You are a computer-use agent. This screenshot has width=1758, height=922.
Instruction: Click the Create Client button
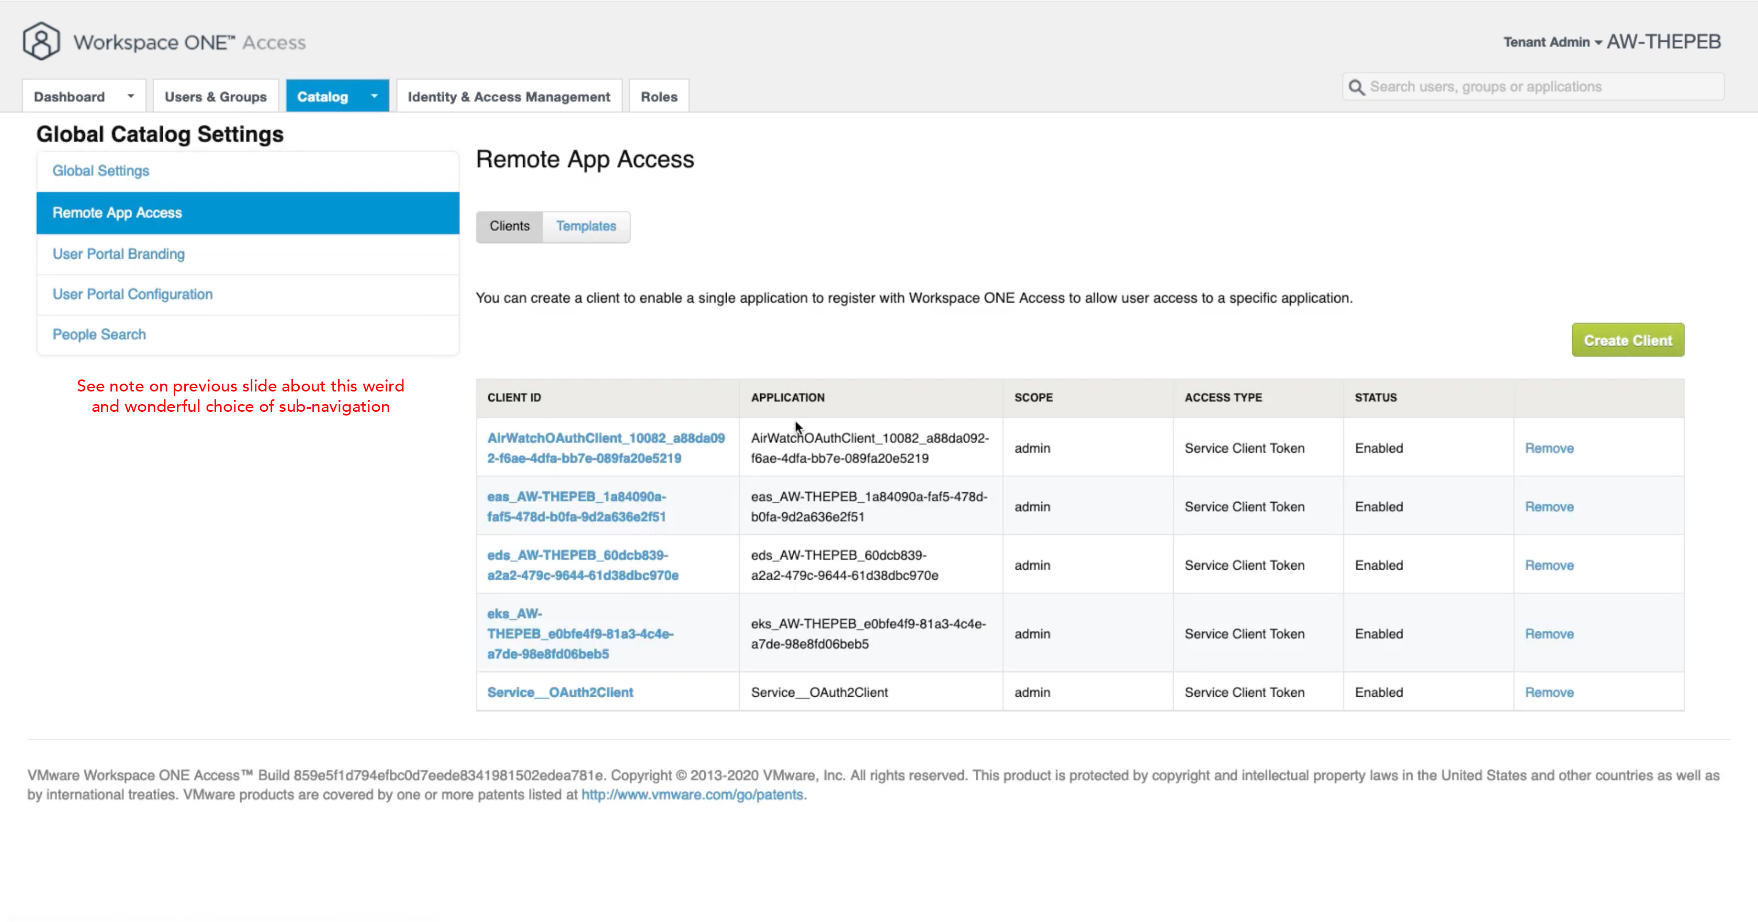pos(1628,340)
